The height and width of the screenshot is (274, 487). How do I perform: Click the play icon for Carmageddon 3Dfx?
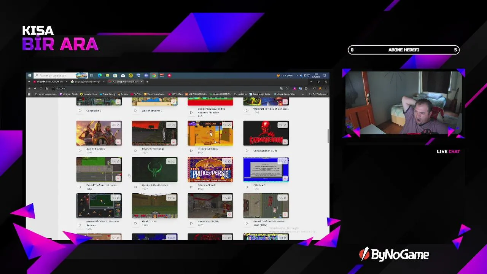(x=247, y=151)
